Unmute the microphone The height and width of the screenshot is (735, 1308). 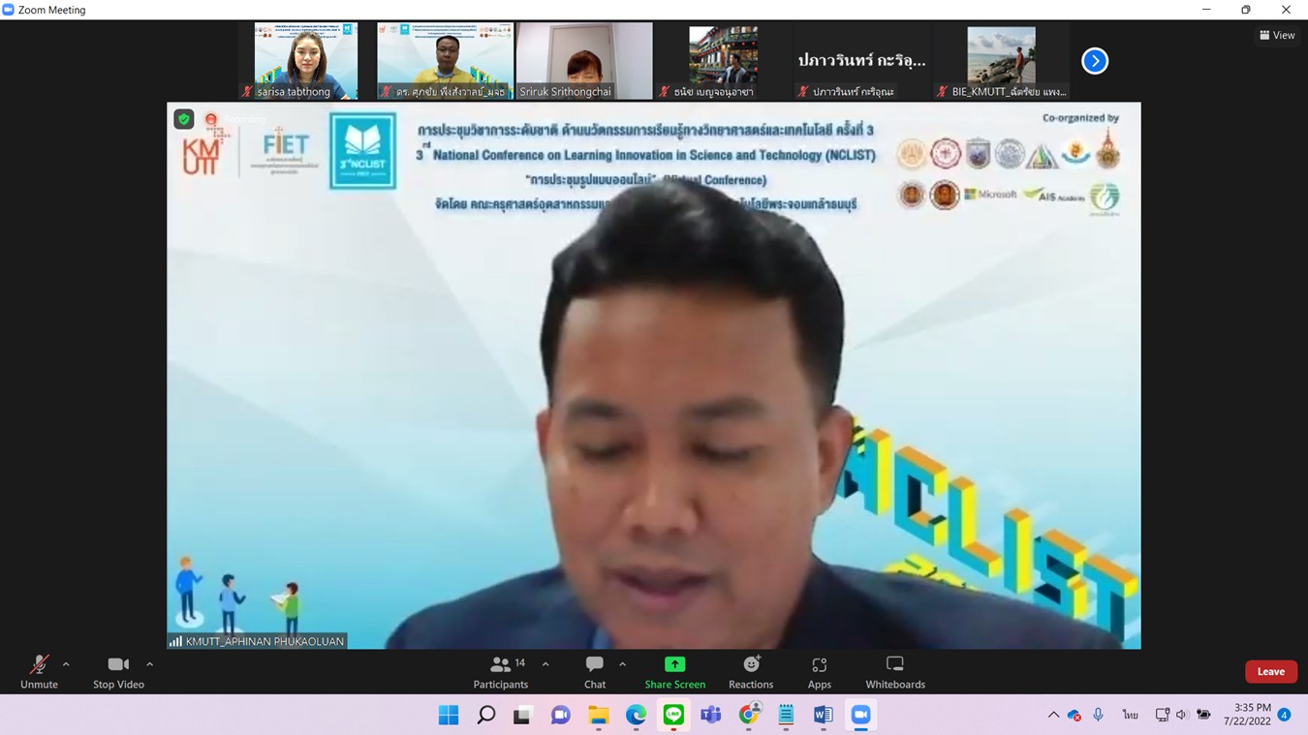point(39,671)
